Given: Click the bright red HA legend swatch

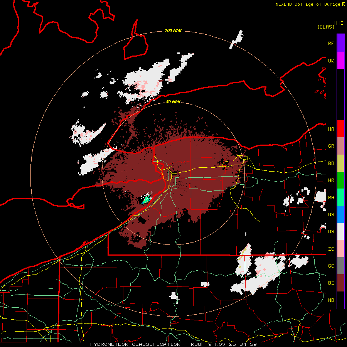Looking at the screenshot, I should pos(340,129).
